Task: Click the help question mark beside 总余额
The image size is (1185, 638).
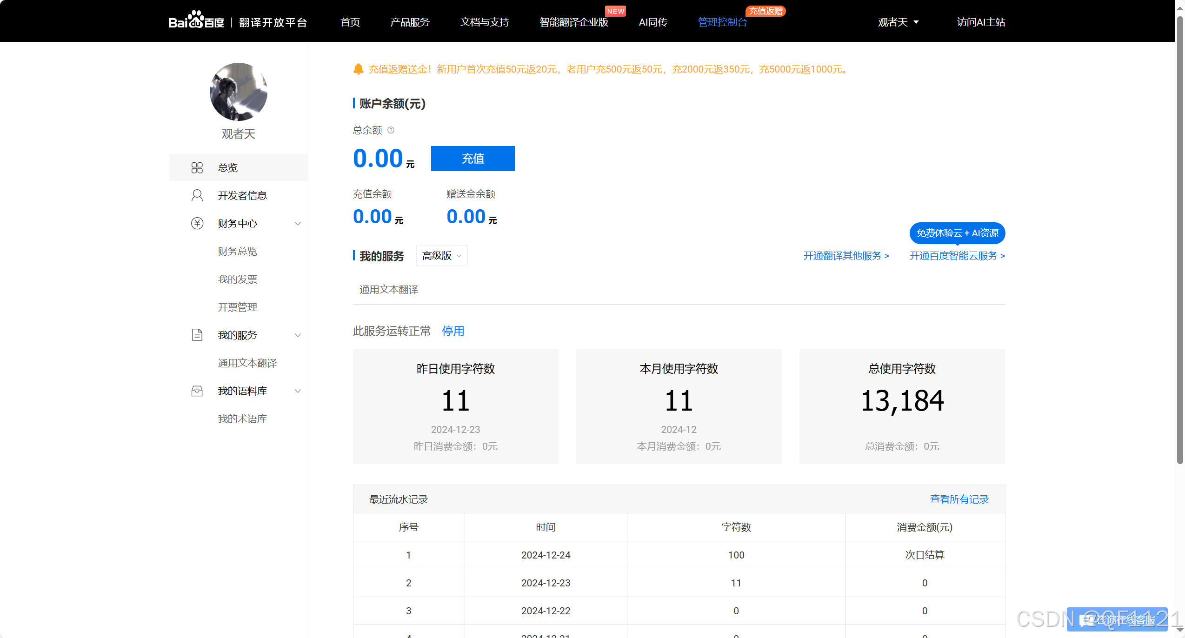Action: [x=391, y=130]
